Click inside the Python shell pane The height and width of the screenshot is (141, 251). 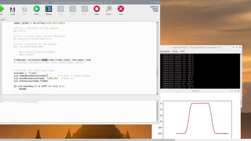78,111
